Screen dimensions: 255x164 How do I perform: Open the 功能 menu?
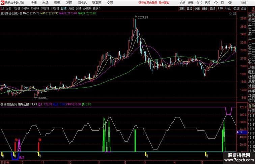182,3
